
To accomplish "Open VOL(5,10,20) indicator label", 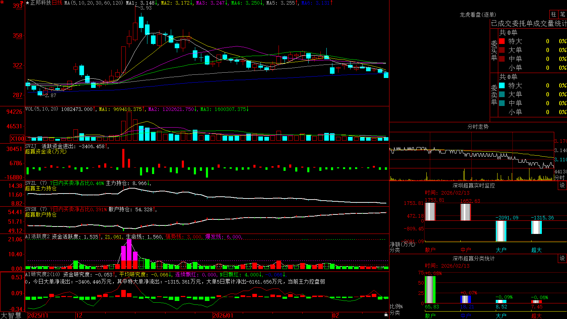I will [42, 109].
